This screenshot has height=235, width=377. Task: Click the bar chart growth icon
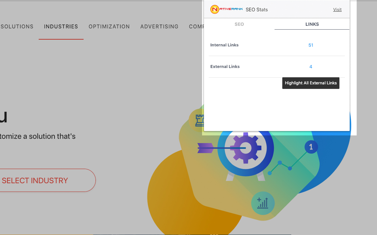tap(263, 203)
